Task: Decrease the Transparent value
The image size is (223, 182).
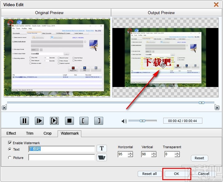Action: 177,156
